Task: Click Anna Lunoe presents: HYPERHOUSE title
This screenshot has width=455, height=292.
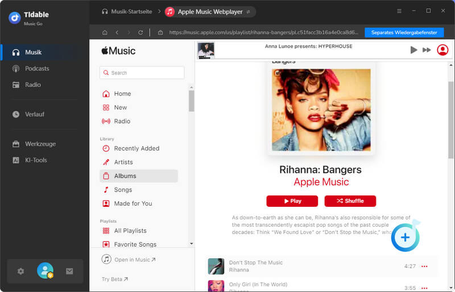Action: [308, 46]
